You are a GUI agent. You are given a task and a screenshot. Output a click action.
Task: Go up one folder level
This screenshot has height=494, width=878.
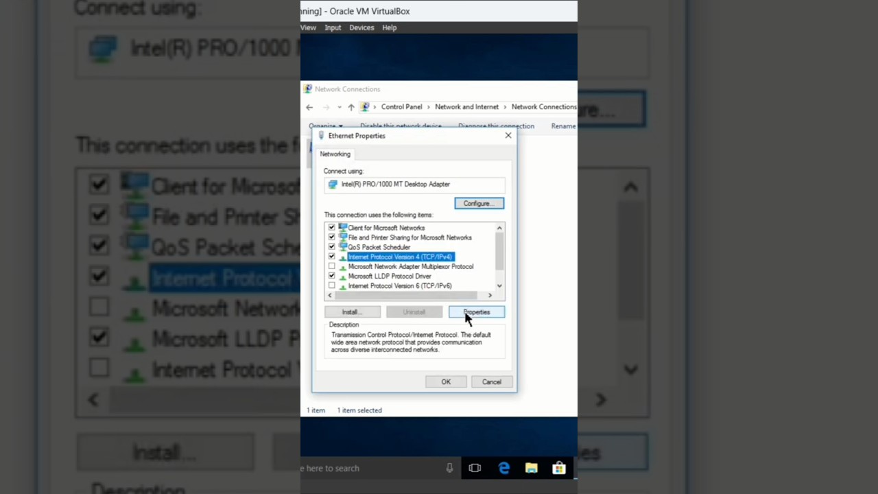click(x=351, y=107)
